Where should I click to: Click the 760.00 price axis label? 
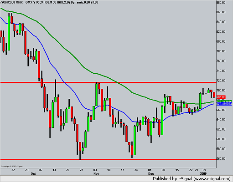221,61
